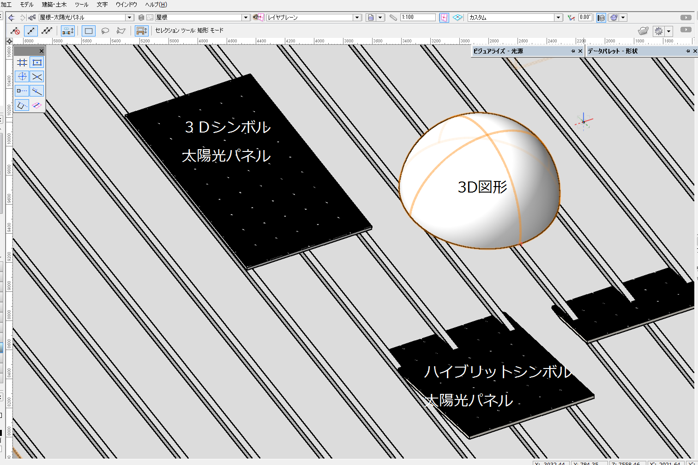Screen dimensions: 698x465
Task: Click the gear settings icon on the mode bar
Action: click(659, 31)
